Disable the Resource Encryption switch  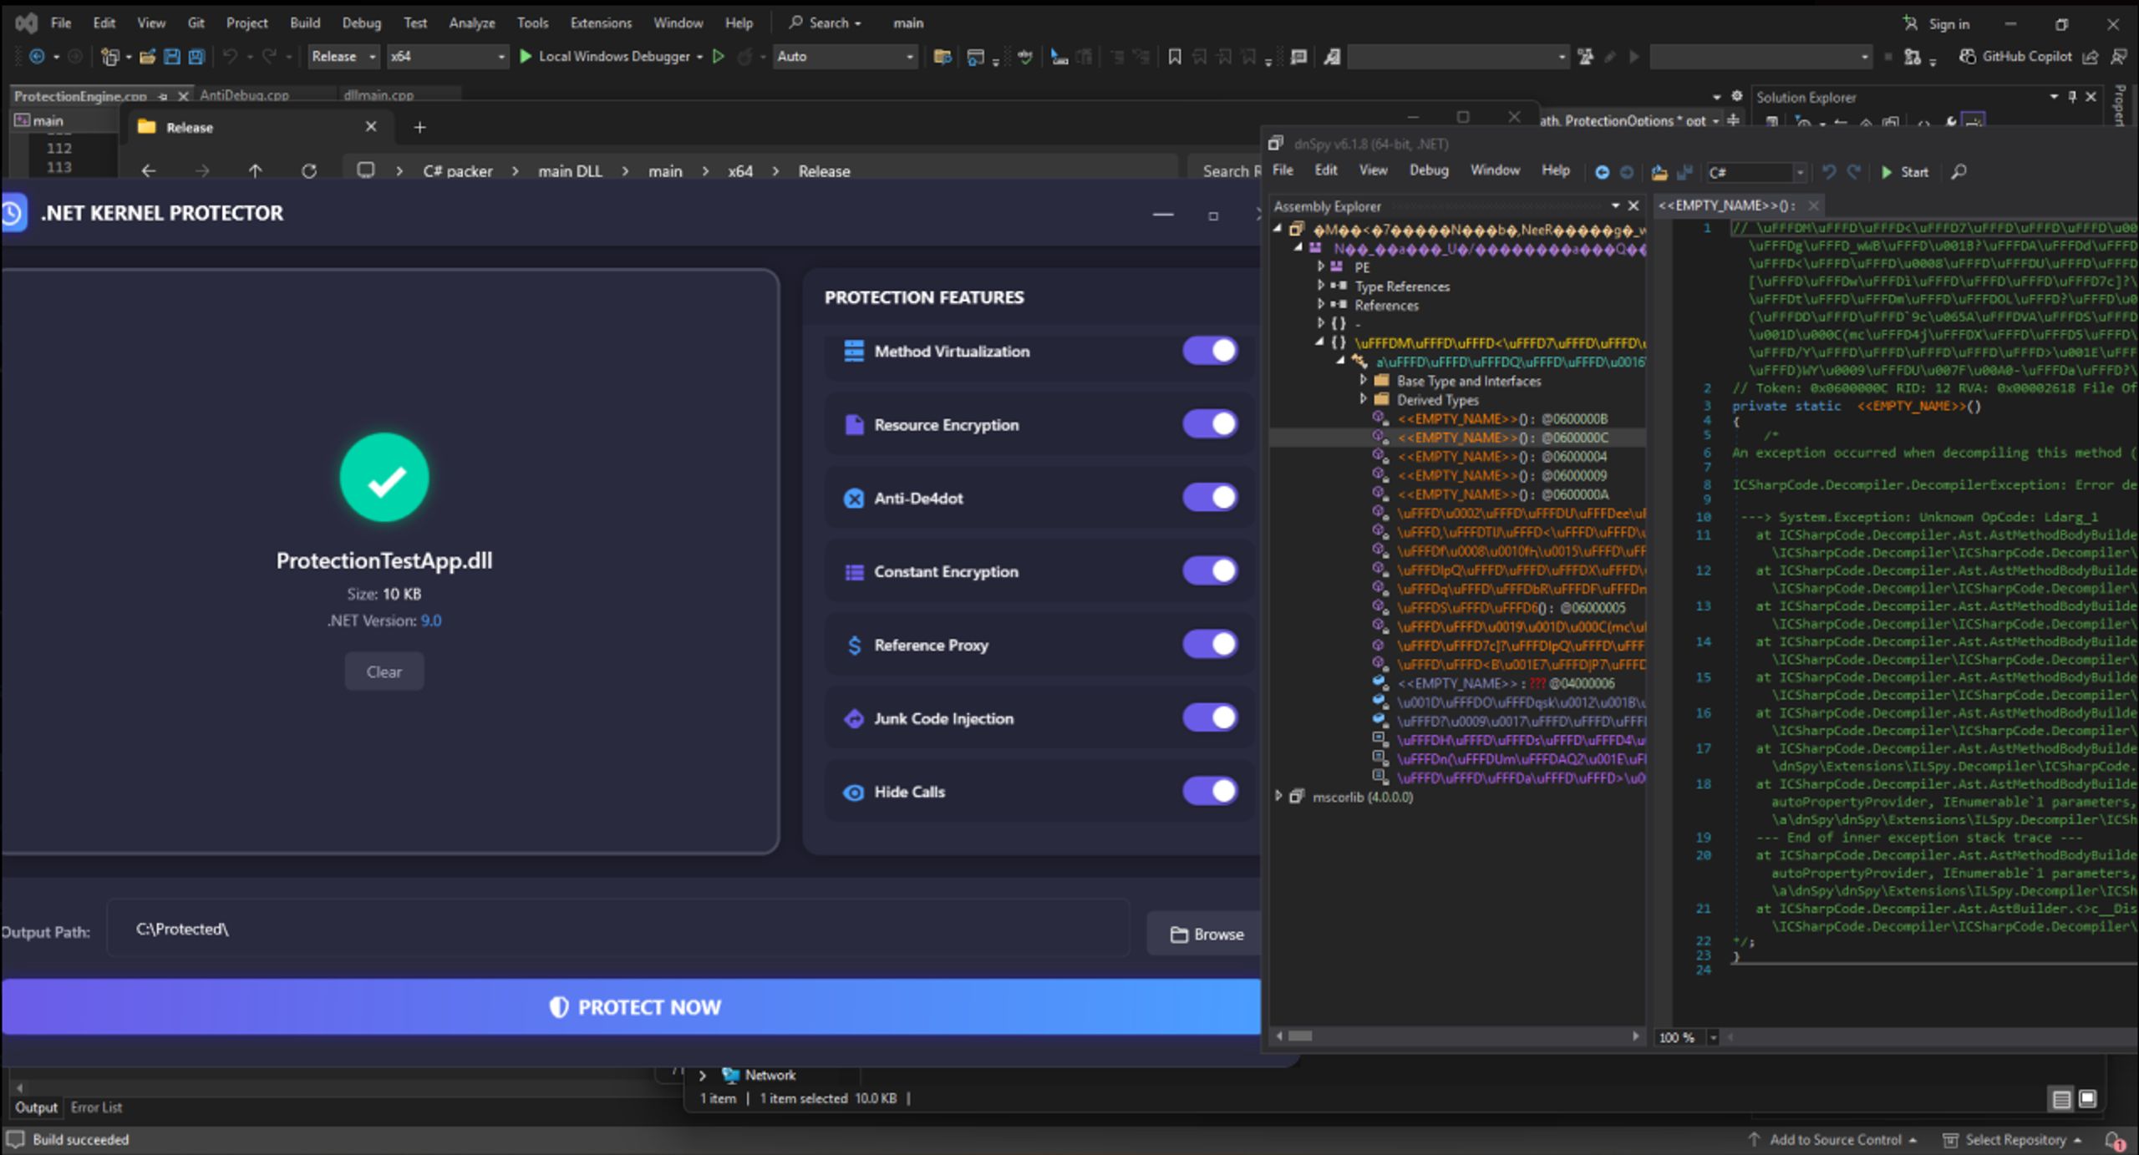coord(1210,424)
